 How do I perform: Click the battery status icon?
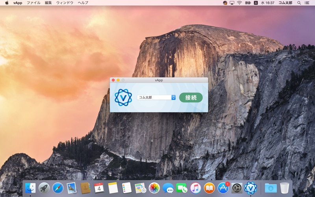pos(248,3)
